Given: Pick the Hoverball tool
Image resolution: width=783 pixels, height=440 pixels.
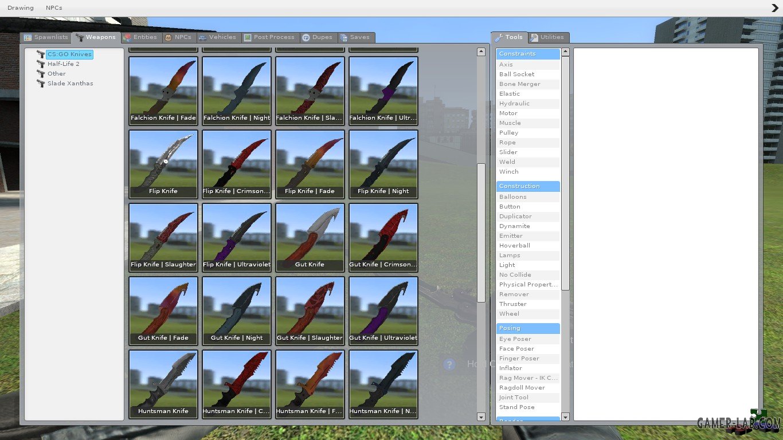Looking at the screenshot, I should pos(528,246).
